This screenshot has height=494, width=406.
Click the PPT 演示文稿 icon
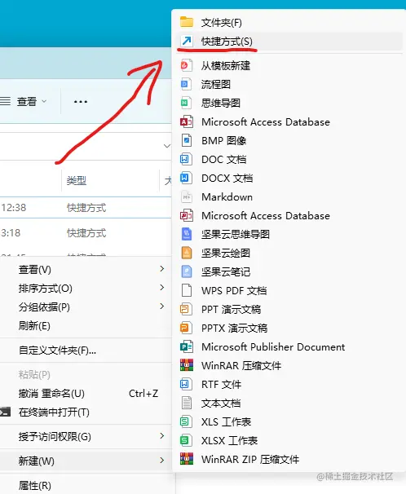pyautogui.click(x=186, y=309)
